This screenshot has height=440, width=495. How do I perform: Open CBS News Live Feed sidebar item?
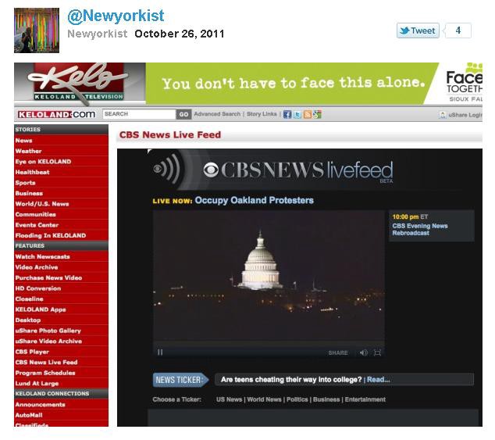(61, 363)
